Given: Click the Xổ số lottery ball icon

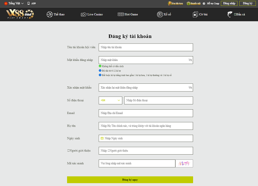Looking at the screenshot, I should click(160, 14).
